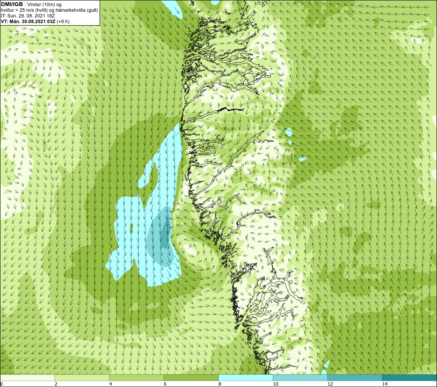Select the 4–6 m/s green swatch

coord(136,377)
